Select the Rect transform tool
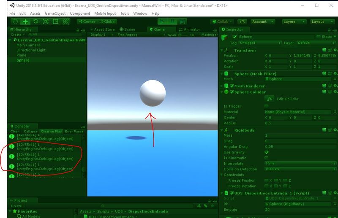This screenshot has width=338, height=218. pyautogui.click(x=56, y=22)
